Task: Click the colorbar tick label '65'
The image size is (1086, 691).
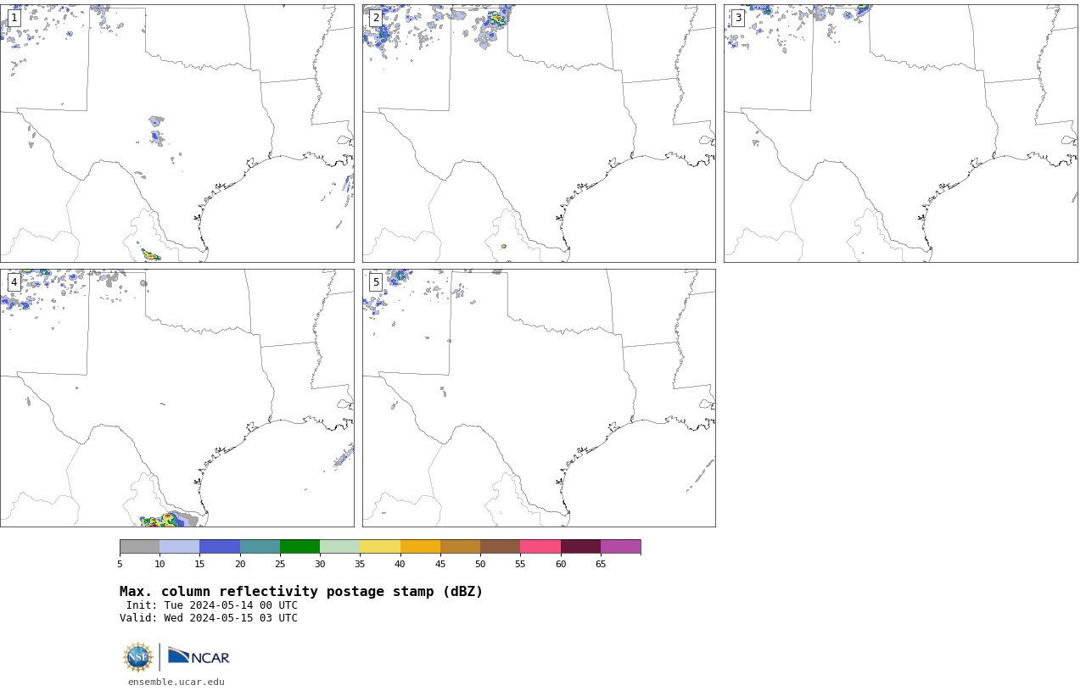Action: coord(601,564)
